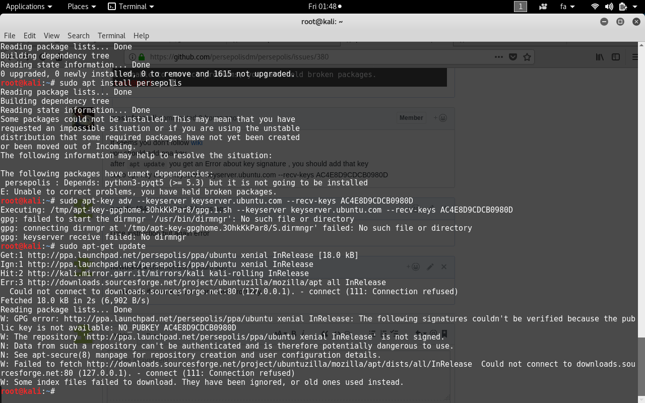Image resolution: width=645 pixels, height=403 pixels.
Task: Open the File menu in terminal
Action: click(x=10, y=35)
